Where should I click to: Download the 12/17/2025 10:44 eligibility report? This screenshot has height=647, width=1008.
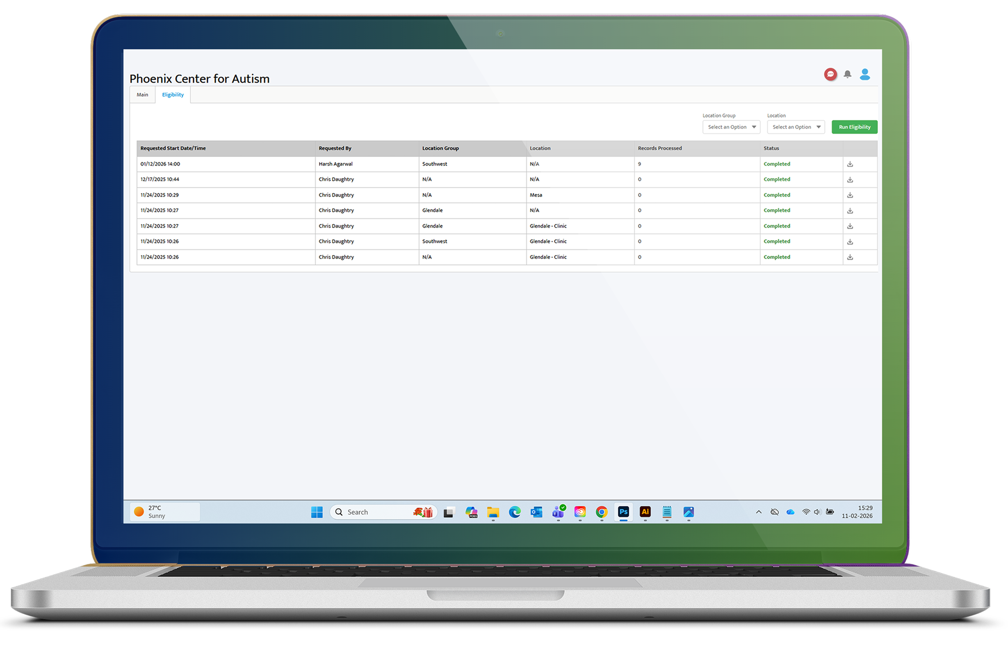coord(850,180)
